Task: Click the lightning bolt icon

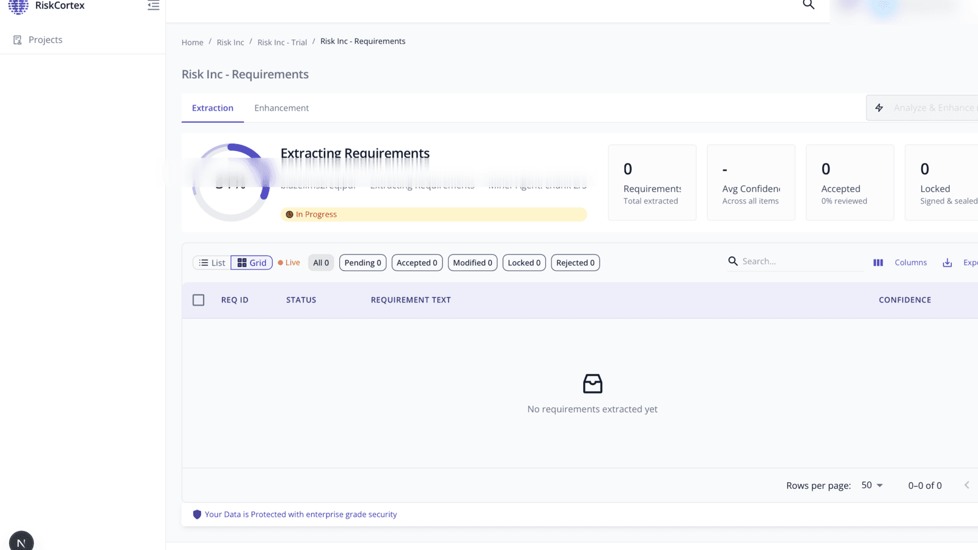Action: click(879, 108)
